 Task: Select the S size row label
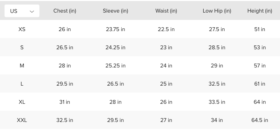click(x=22, y=48)
